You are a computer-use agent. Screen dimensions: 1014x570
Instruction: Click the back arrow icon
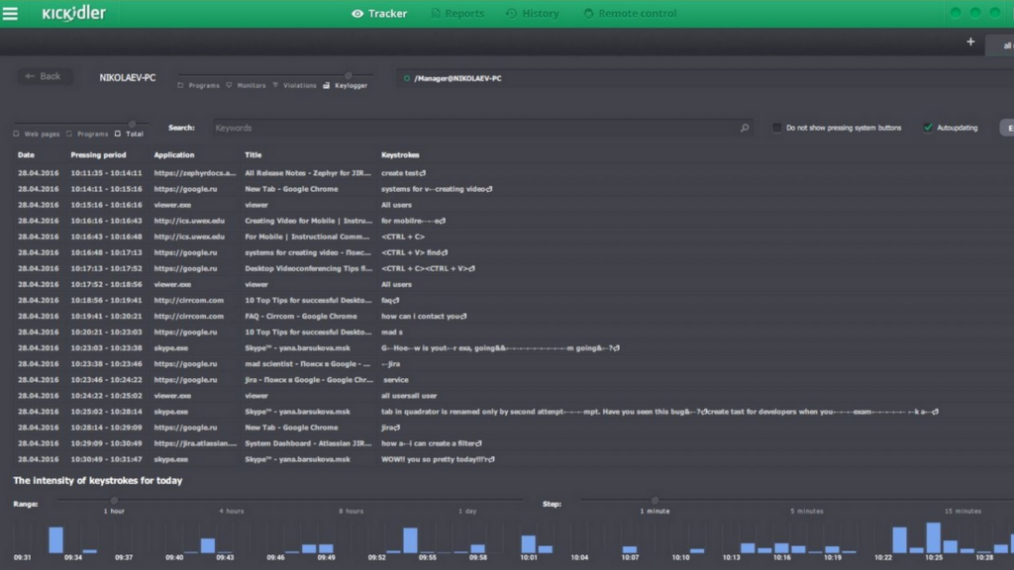pyautogui.click(x=30, y=76)
